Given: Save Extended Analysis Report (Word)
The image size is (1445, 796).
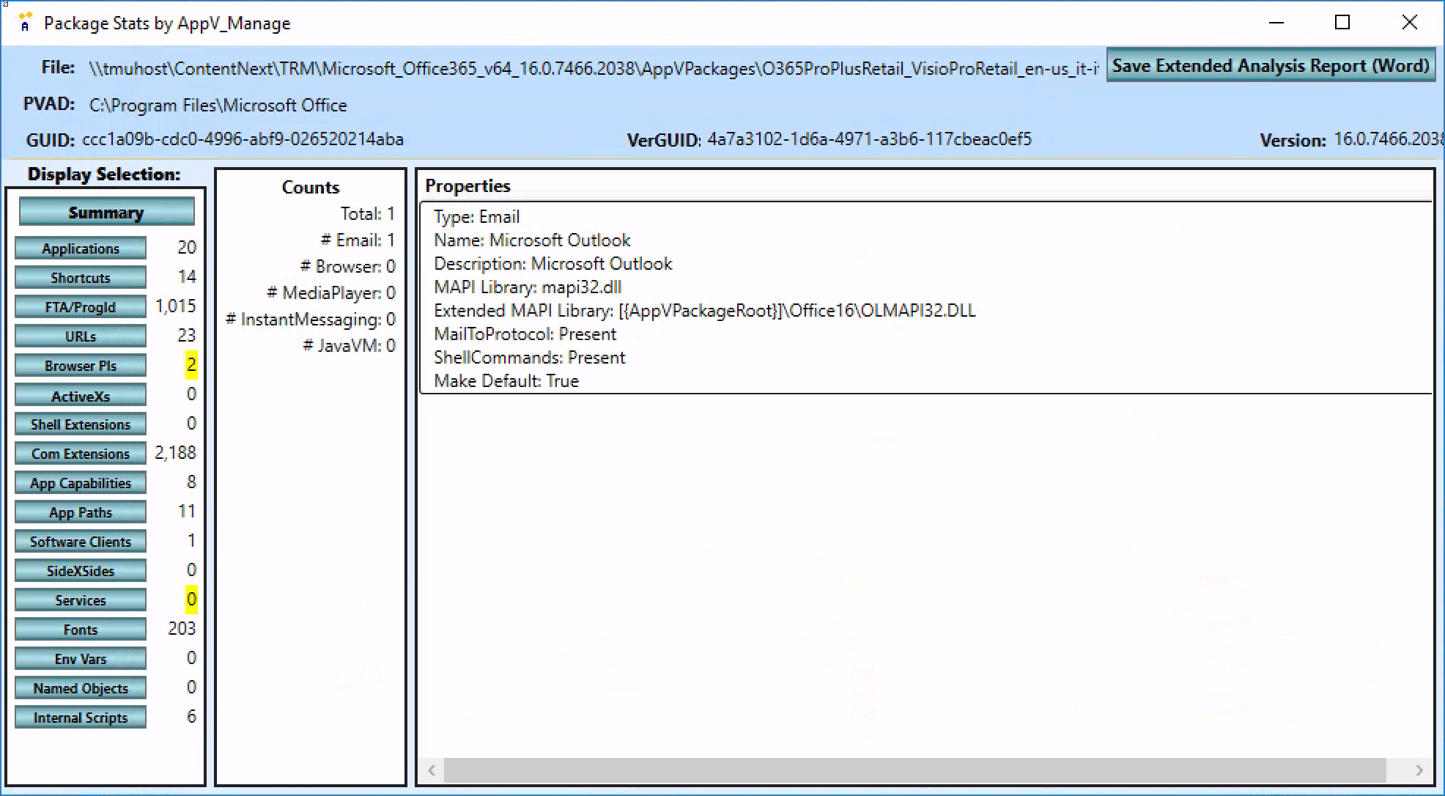Looking at the screenshot, I should (1271, 66).
